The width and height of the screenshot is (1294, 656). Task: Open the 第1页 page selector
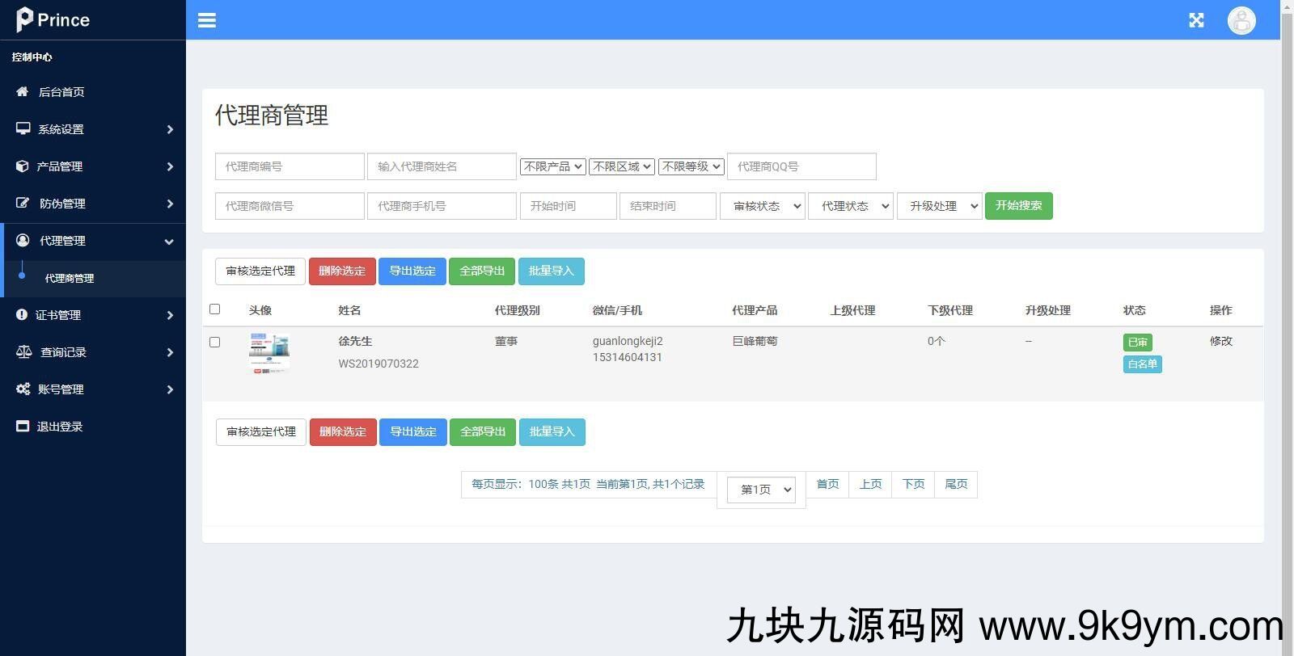(761, 490)
